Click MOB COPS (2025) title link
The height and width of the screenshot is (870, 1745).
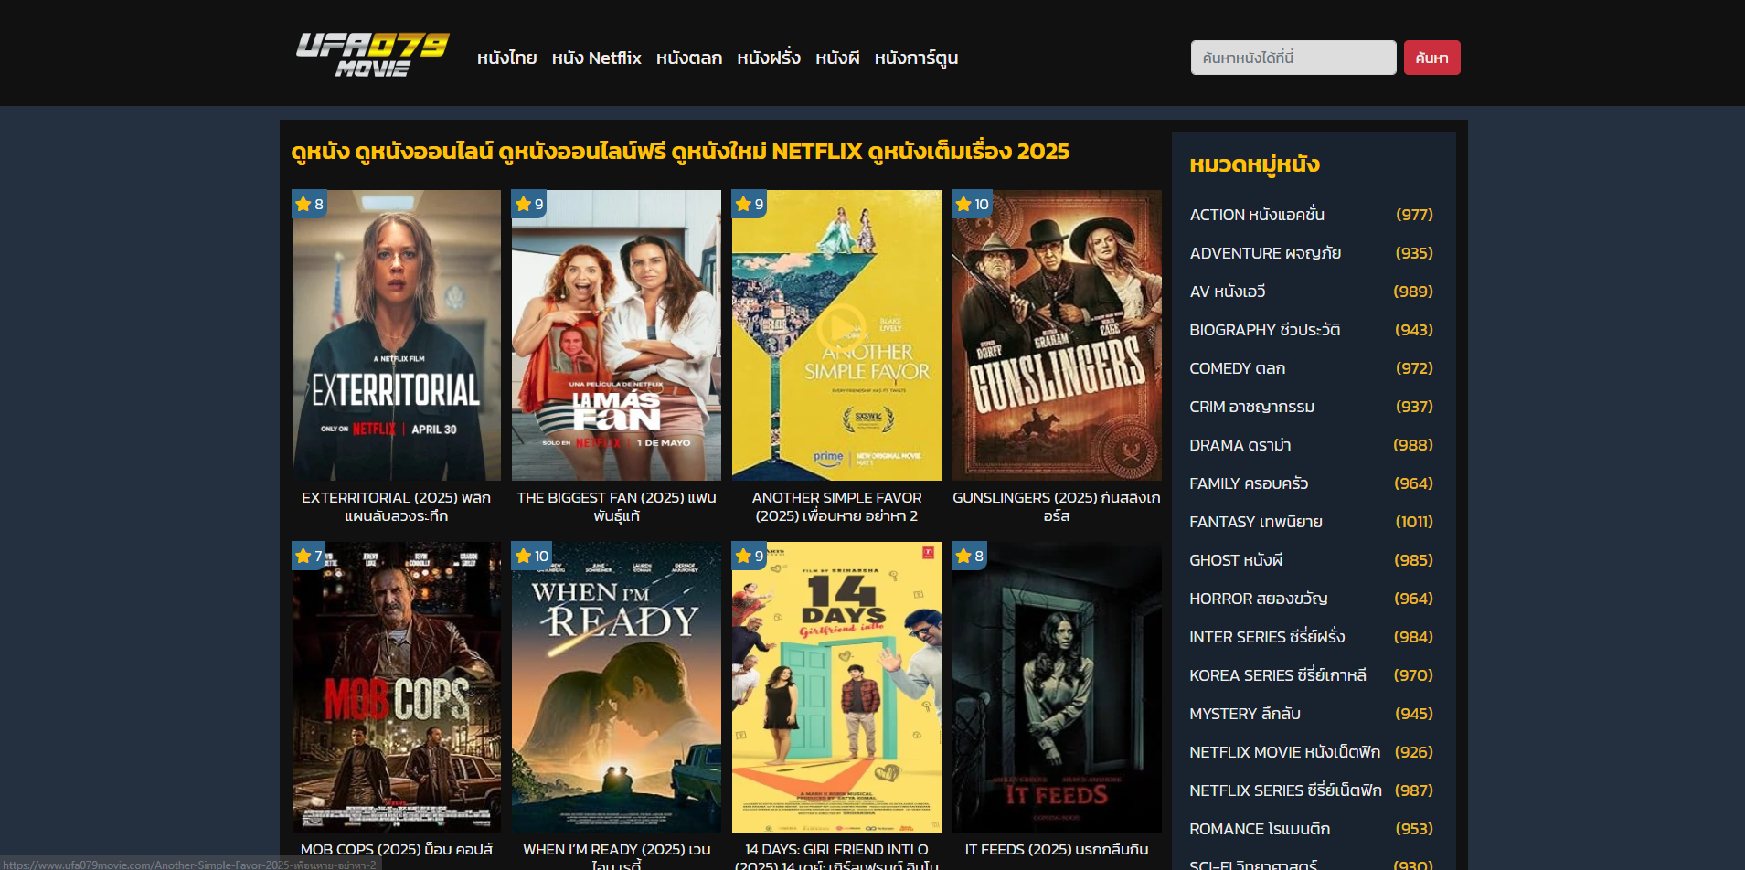tap(397, 850)
